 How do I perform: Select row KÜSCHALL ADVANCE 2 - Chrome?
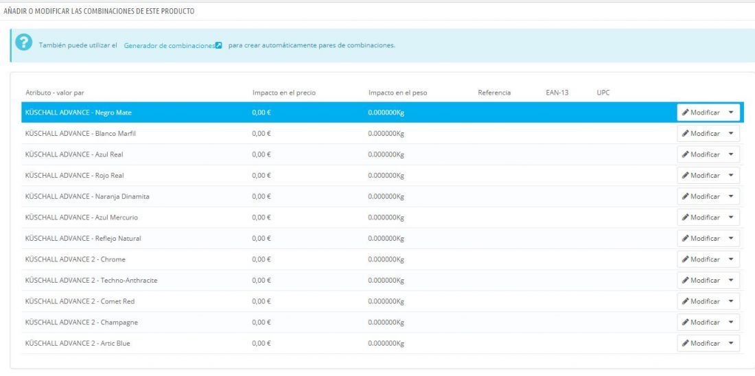coord(382,259)
